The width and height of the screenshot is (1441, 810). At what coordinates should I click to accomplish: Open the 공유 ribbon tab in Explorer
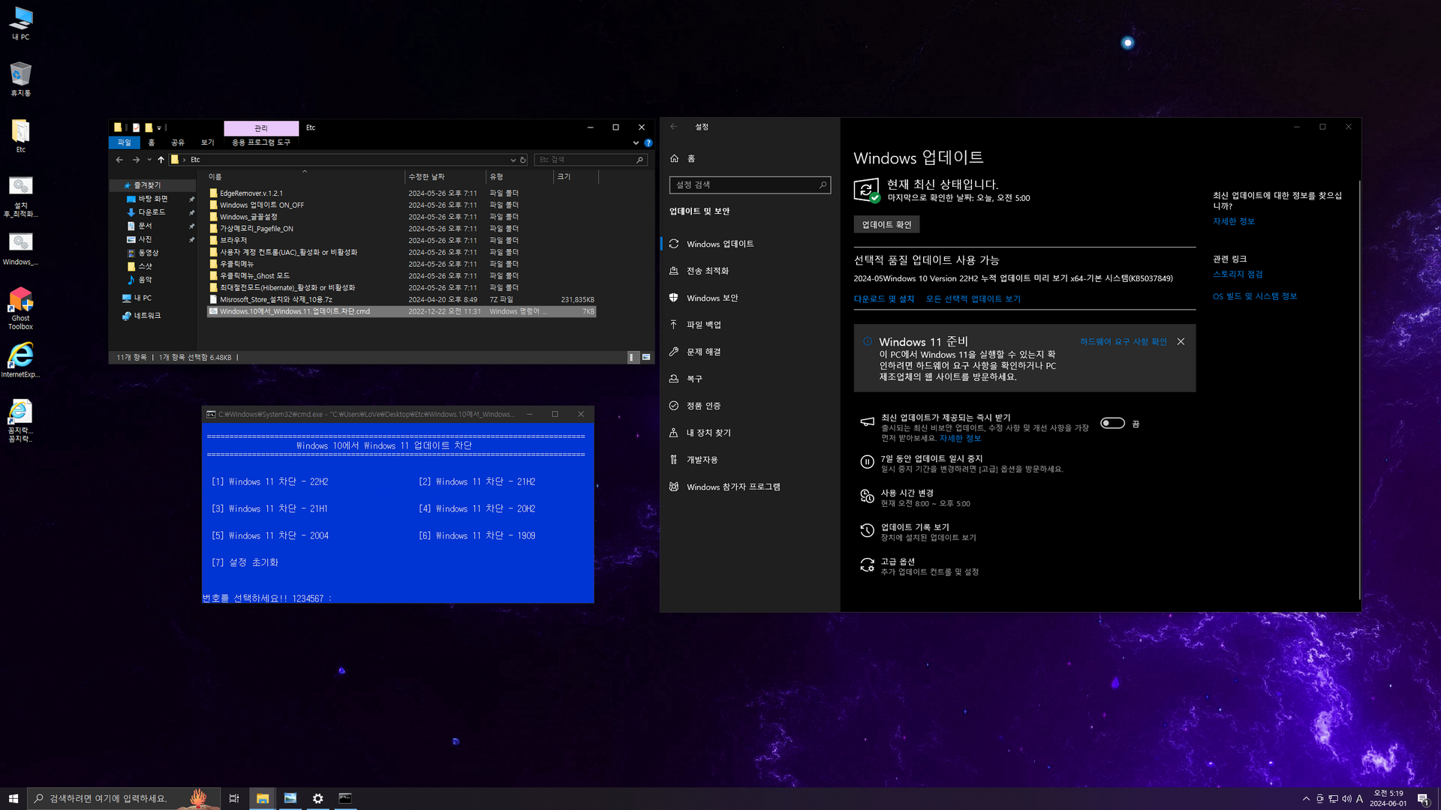coord(177,142)
